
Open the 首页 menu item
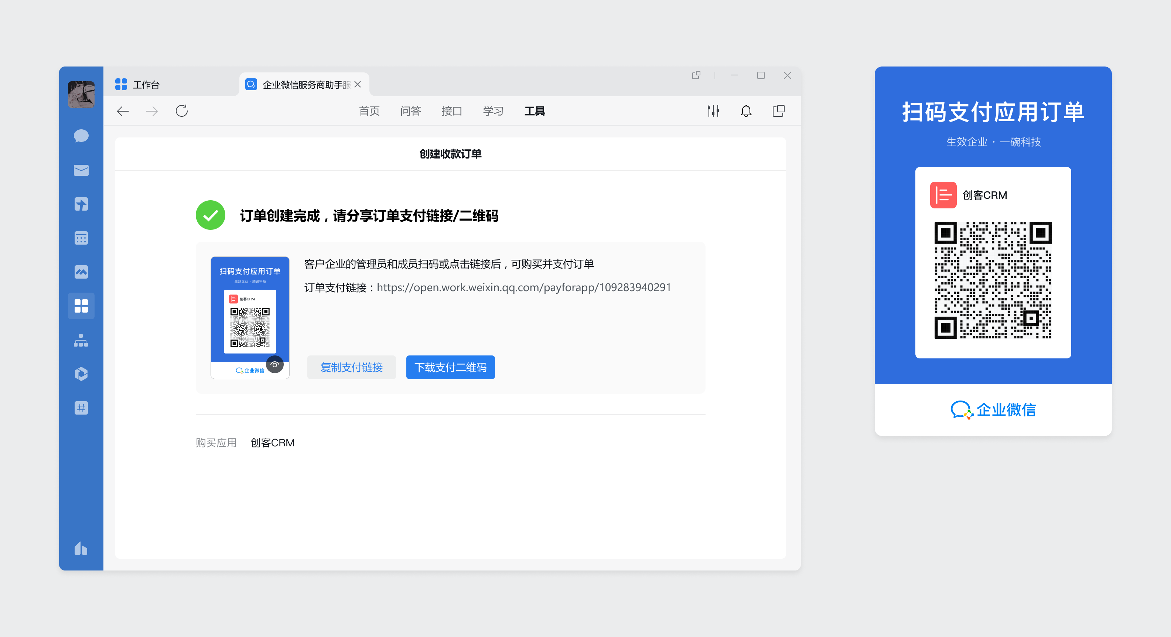369,111
